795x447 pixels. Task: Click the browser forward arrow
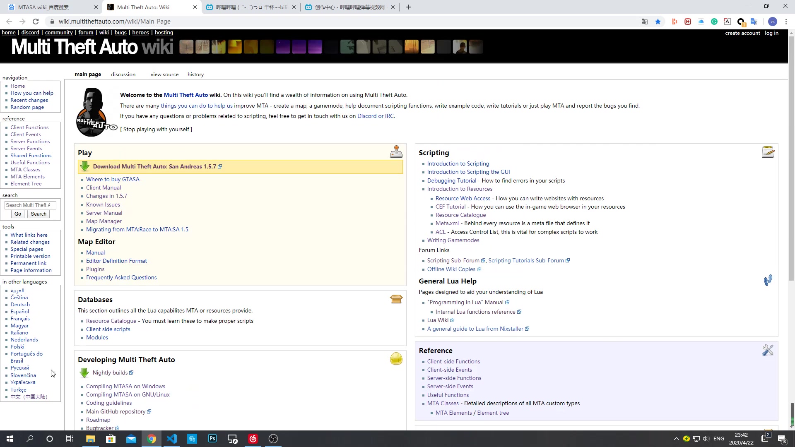pyautogui.click(x=22, y=22)
